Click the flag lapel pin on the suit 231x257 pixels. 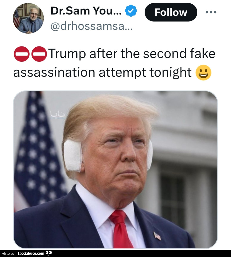pos(157,236)
